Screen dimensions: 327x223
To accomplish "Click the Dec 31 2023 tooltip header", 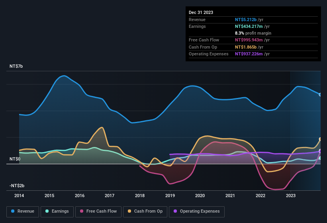I will click(201, 12).
